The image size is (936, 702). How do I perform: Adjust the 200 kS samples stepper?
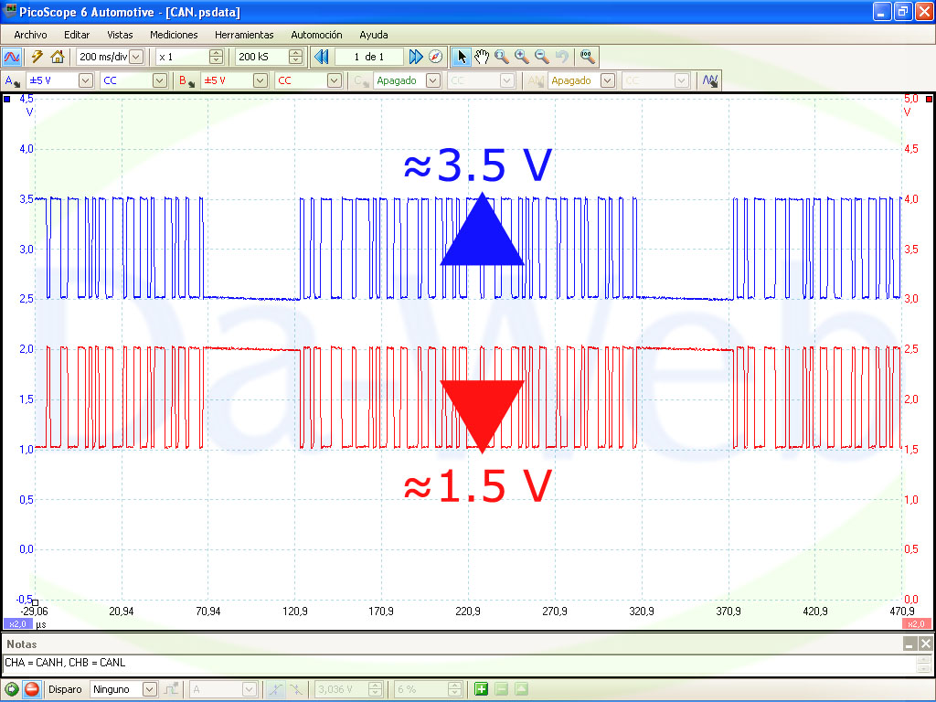pos(295,57)
